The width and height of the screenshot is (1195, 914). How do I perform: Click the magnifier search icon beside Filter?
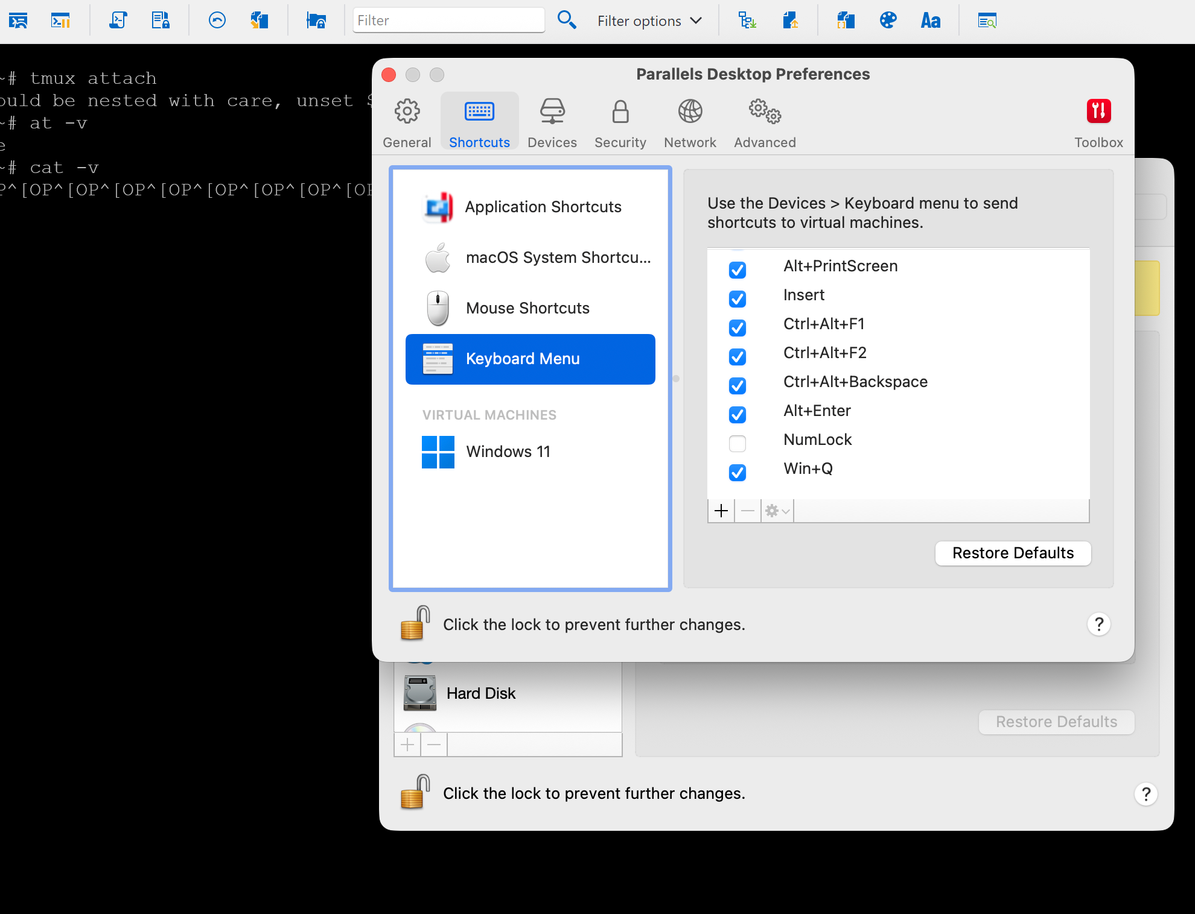(x=567, y=20)
